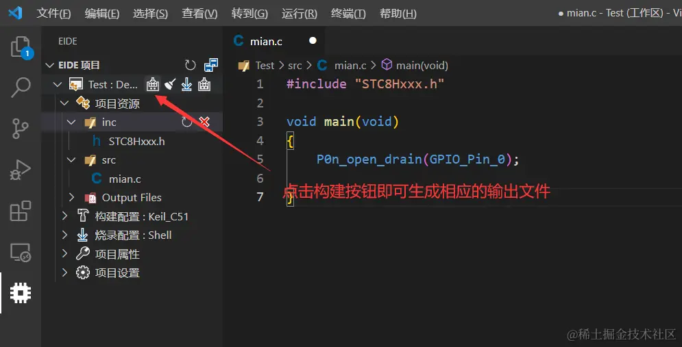
Task: Click the Output Files folder icon
Action: (90, 198)
